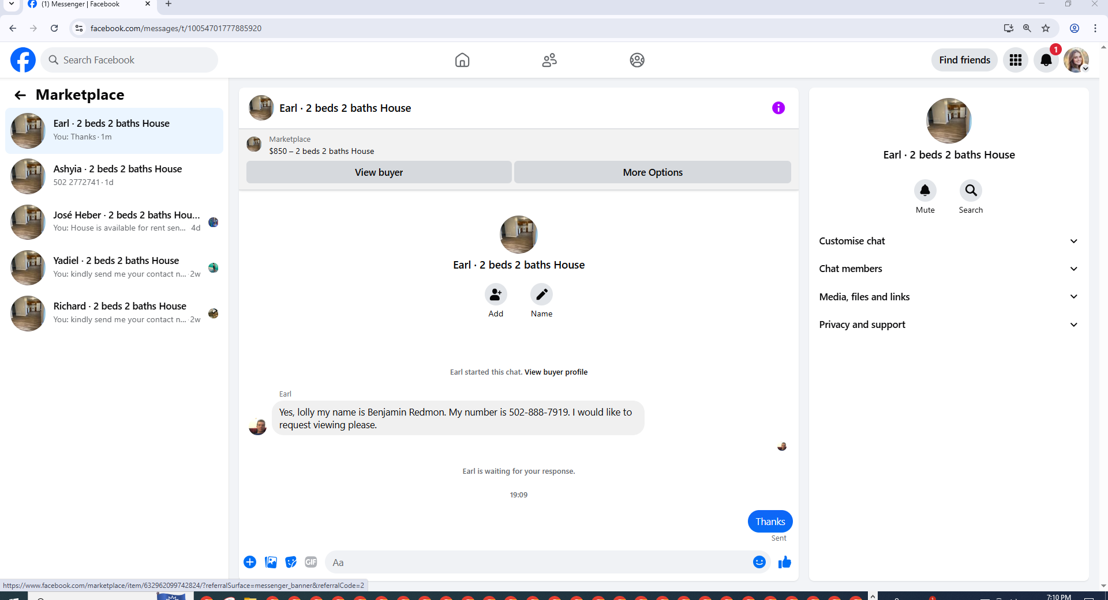Image resolution: width=1108 pixels, height=600 pixels.
Task: Open the $850 Marketplace listing link
Action: [x=321, y=151]
